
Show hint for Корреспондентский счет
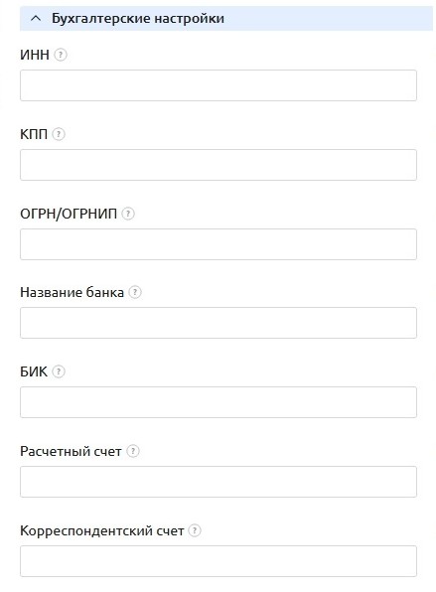tap(195, 530)
